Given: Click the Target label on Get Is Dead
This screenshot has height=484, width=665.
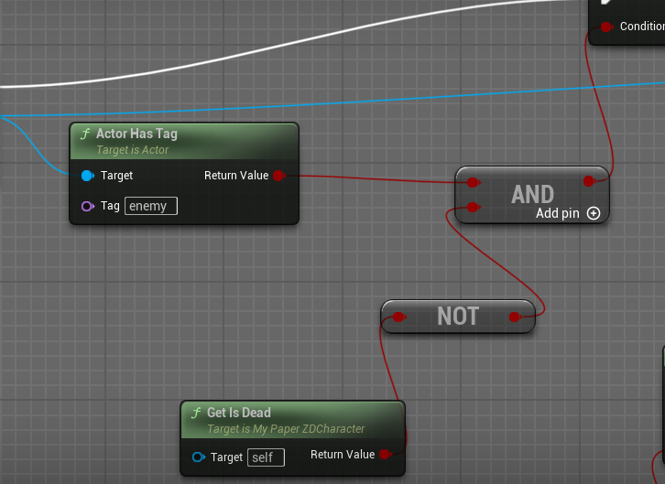Looking at the screenshot, I should click(x=226, y=457).
